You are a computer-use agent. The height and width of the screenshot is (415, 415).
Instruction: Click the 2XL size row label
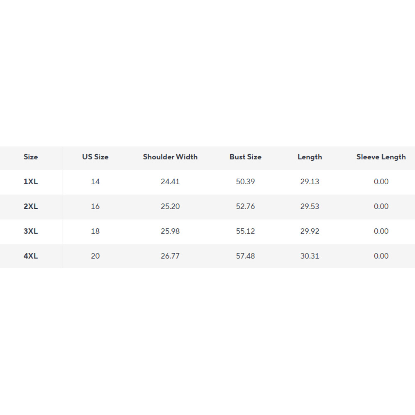[x=31, y=207]
